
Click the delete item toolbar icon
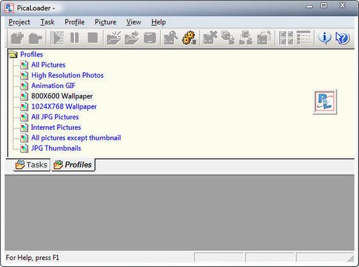point(210,38)
